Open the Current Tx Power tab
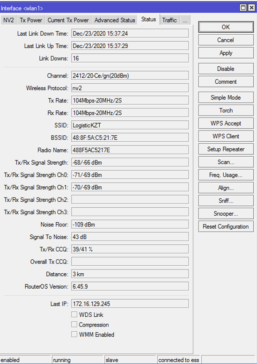Screen dimensions: 257x364 click(x=68, y=20)
